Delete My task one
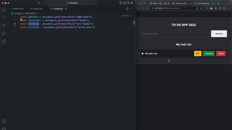The height and width of the screenshot is (130, 232). (x=221, y=53)
